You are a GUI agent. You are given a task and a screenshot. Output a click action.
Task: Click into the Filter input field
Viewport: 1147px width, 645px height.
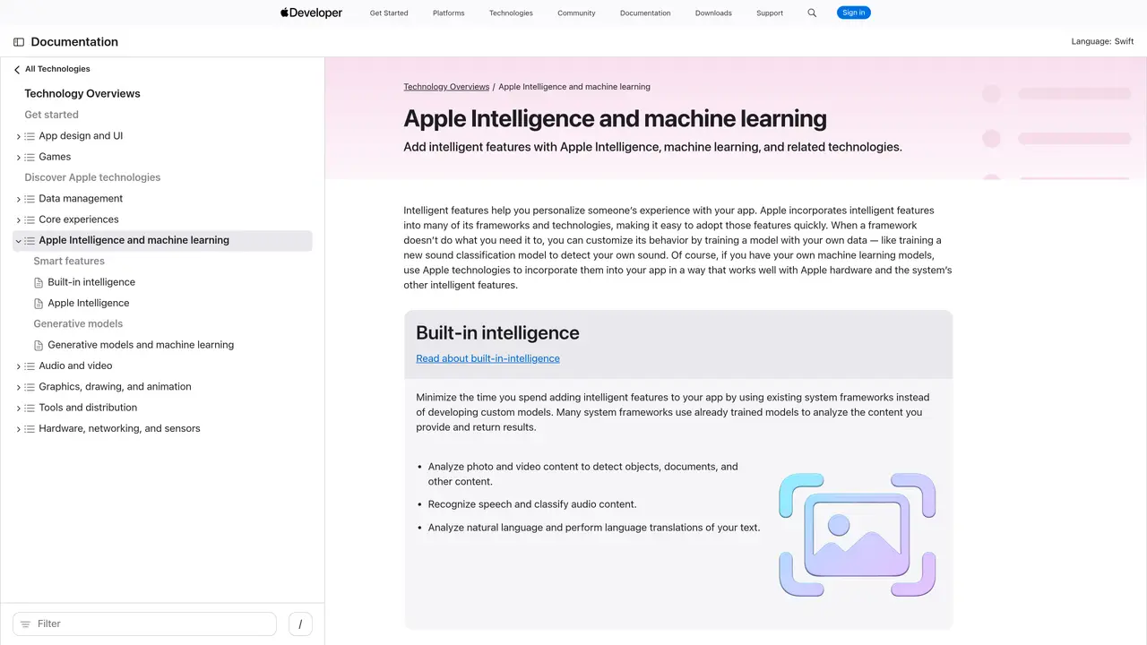[x=144, y=624]
